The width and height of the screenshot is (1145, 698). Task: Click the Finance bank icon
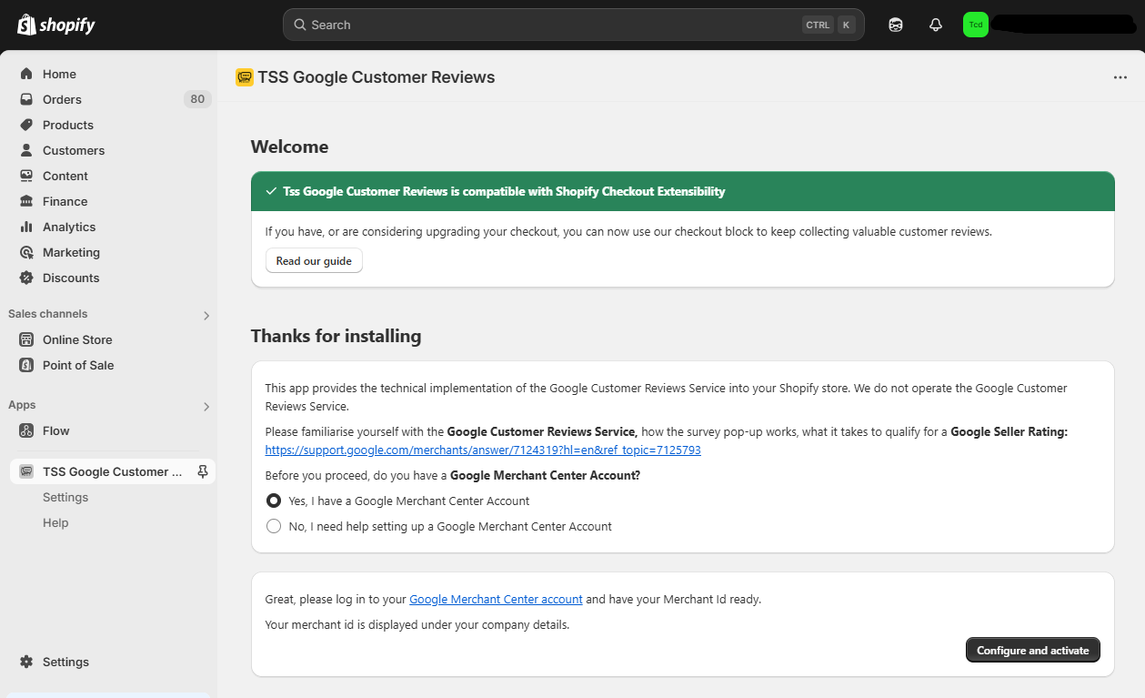tap(26, 201)
